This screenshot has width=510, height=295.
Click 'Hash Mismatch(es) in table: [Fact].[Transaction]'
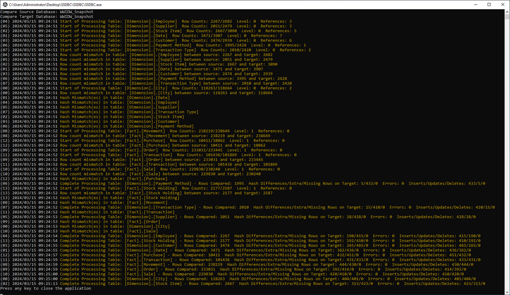point(87,212)
